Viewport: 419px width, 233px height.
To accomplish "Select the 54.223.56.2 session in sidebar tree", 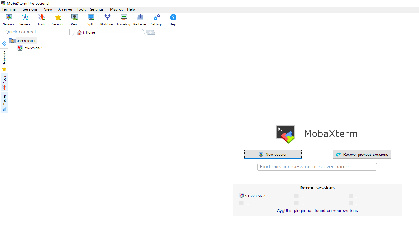I will point(30,48).
